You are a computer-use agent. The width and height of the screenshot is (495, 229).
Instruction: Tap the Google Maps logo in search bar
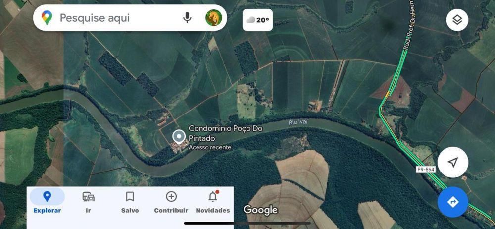[47, 18]
